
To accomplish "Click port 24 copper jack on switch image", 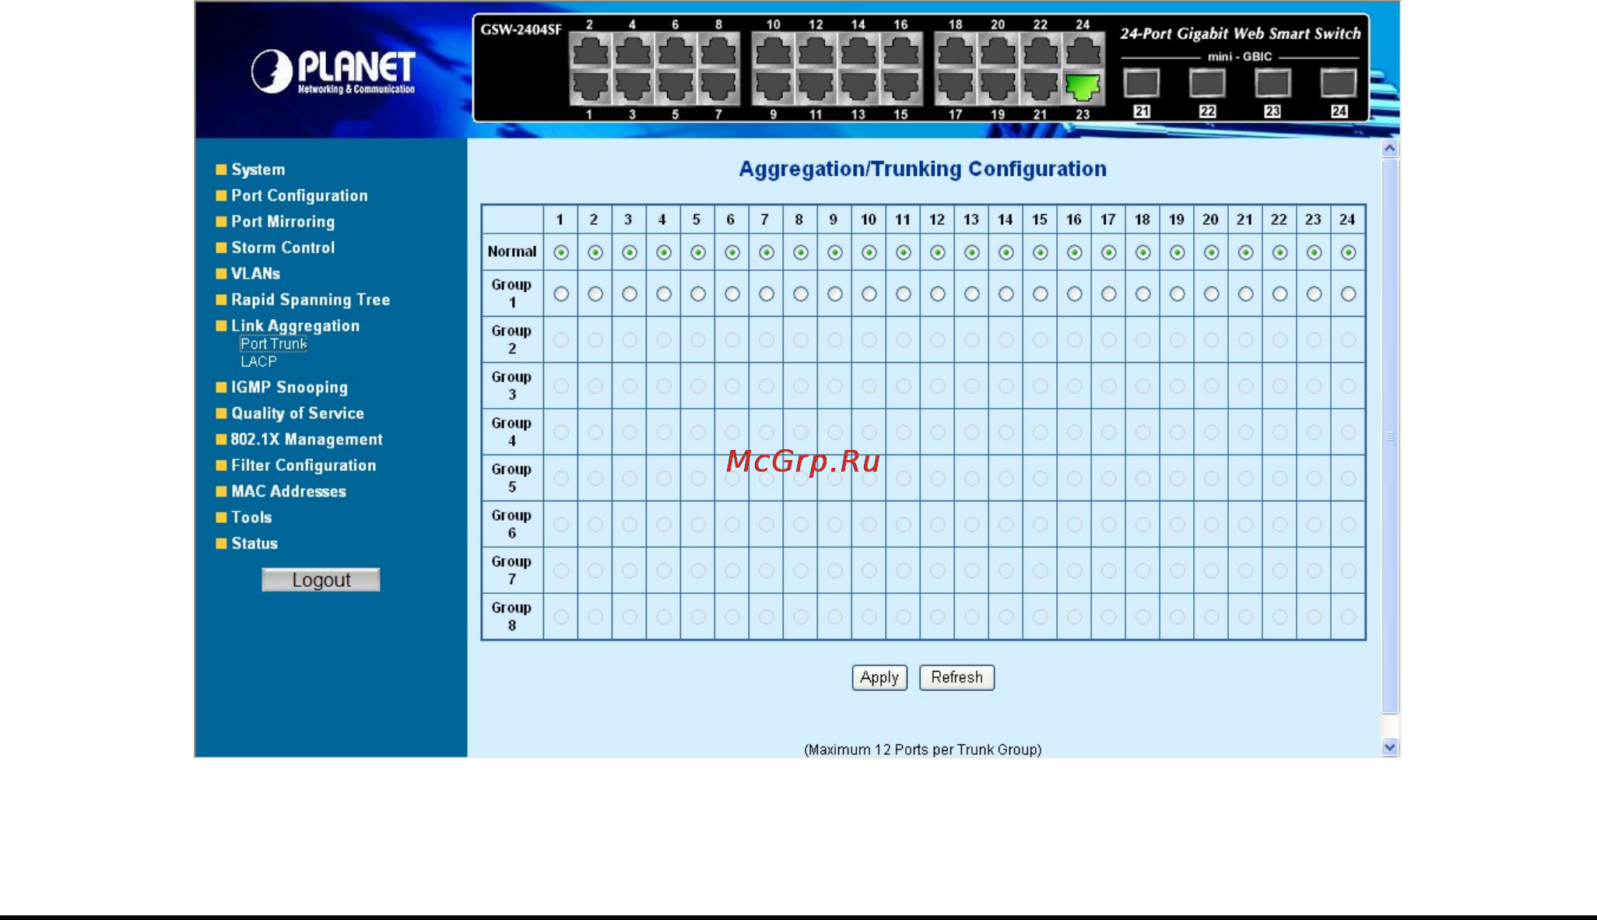I will (x=1083, y=51).
